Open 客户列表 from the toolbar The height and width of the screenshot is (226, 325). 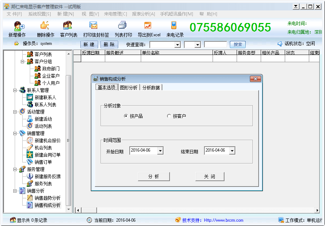(x=68, y=28)
